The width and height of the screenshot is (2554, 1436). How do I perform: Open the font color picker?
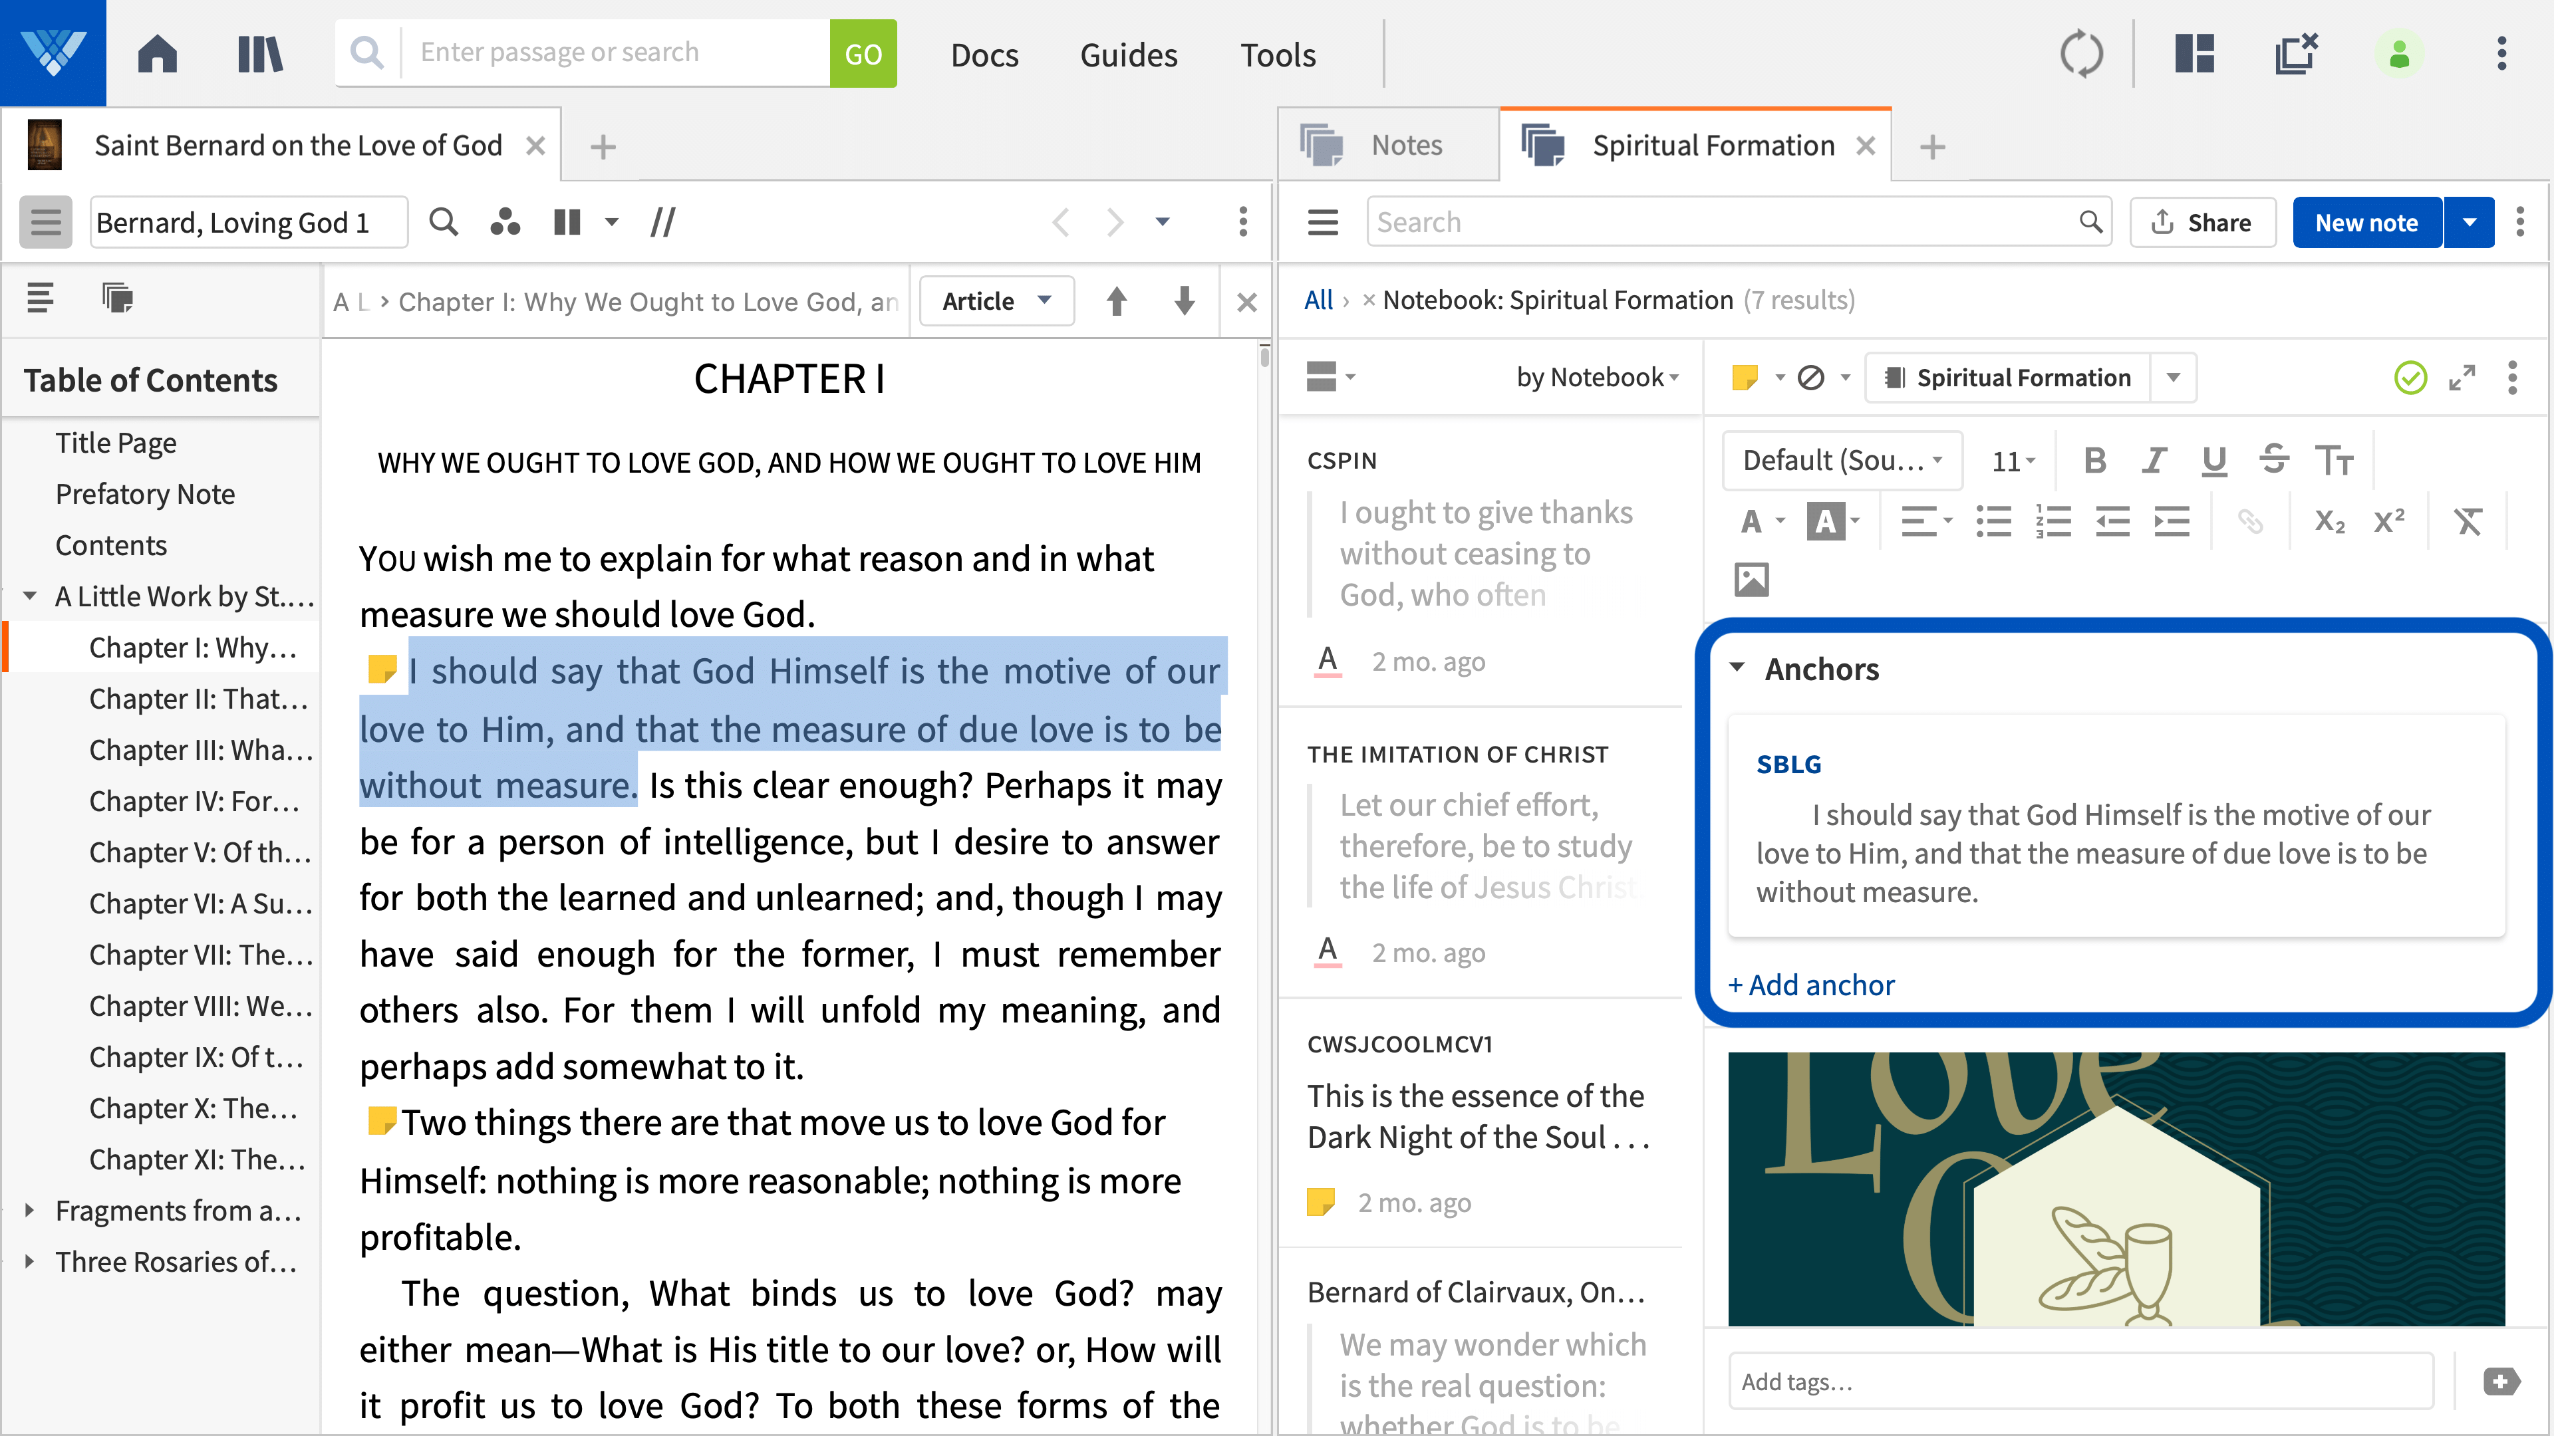click(x=1762, y=521)
